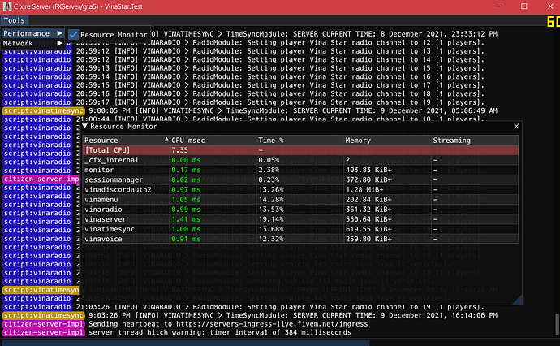Toggle the Resource Monitor checkbox
Viewport: 560px width, 346px height.
click(73, 35)
